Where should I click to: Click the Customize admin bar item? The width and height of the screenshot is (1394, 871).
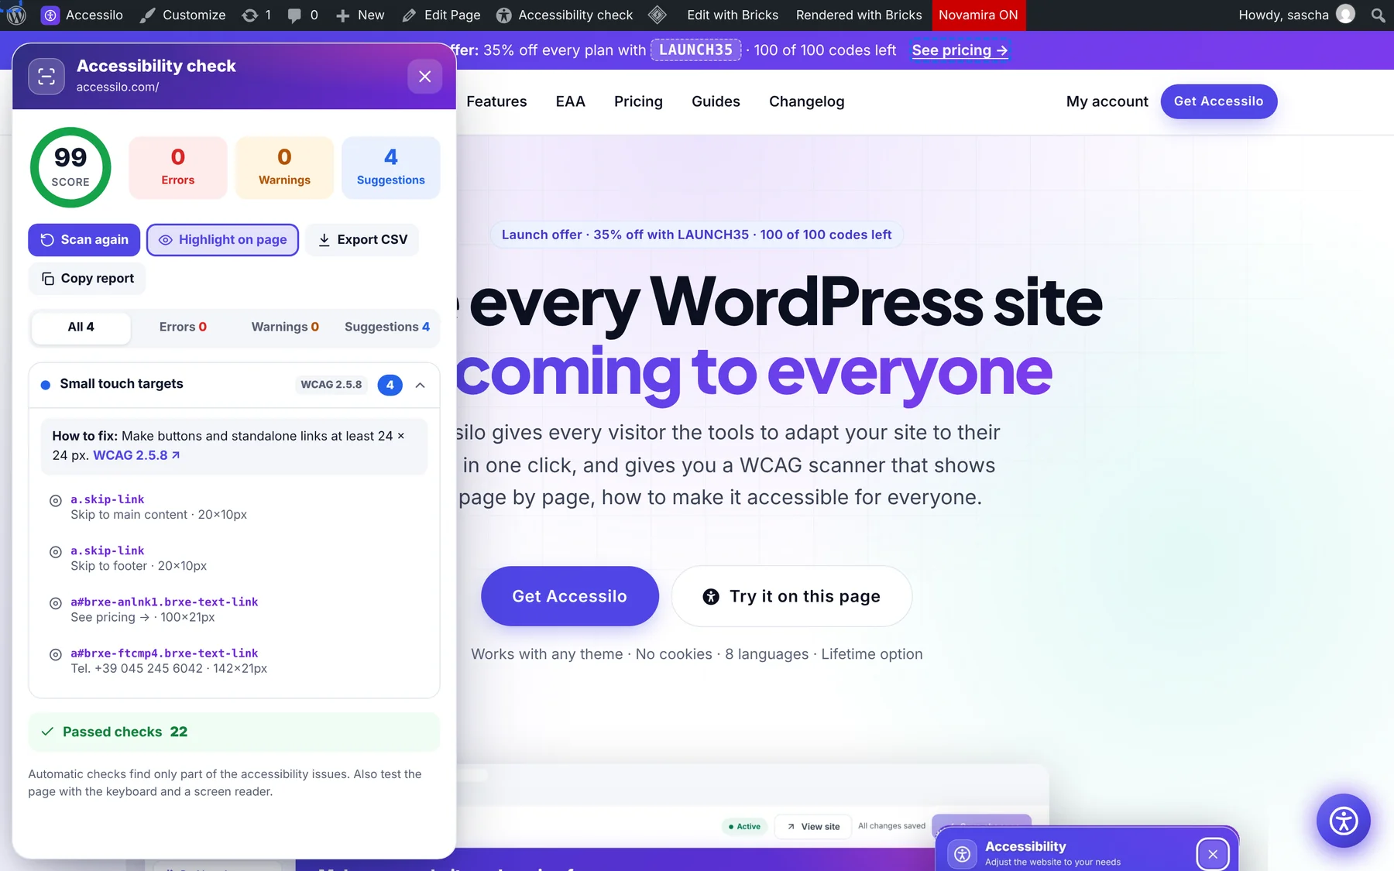tap(183, 15)
